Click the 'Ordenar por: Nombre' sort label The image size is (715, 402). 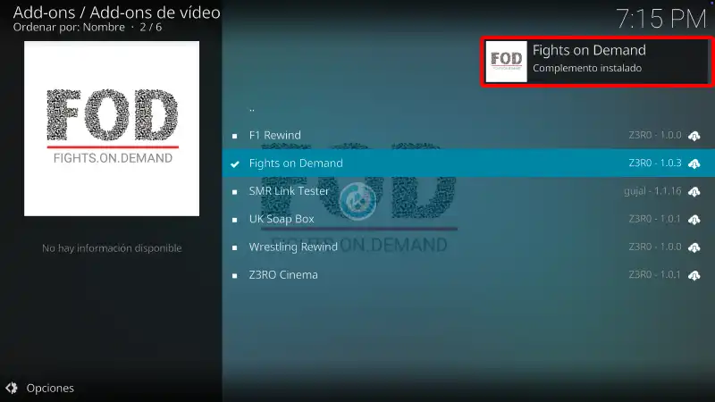pyautogui.click(x=69, y=28)
